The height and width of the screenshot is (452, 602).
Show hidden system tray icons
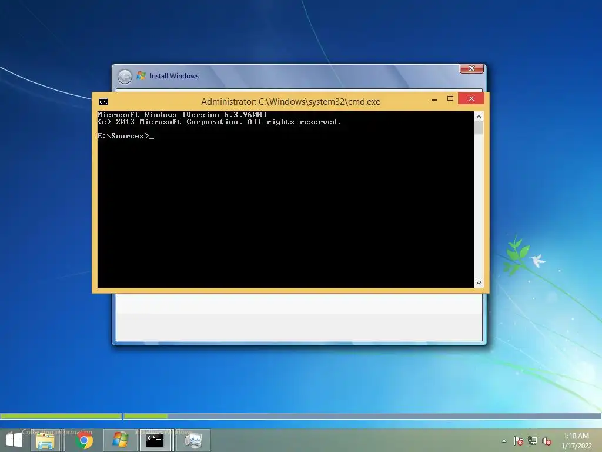point(504,441)
